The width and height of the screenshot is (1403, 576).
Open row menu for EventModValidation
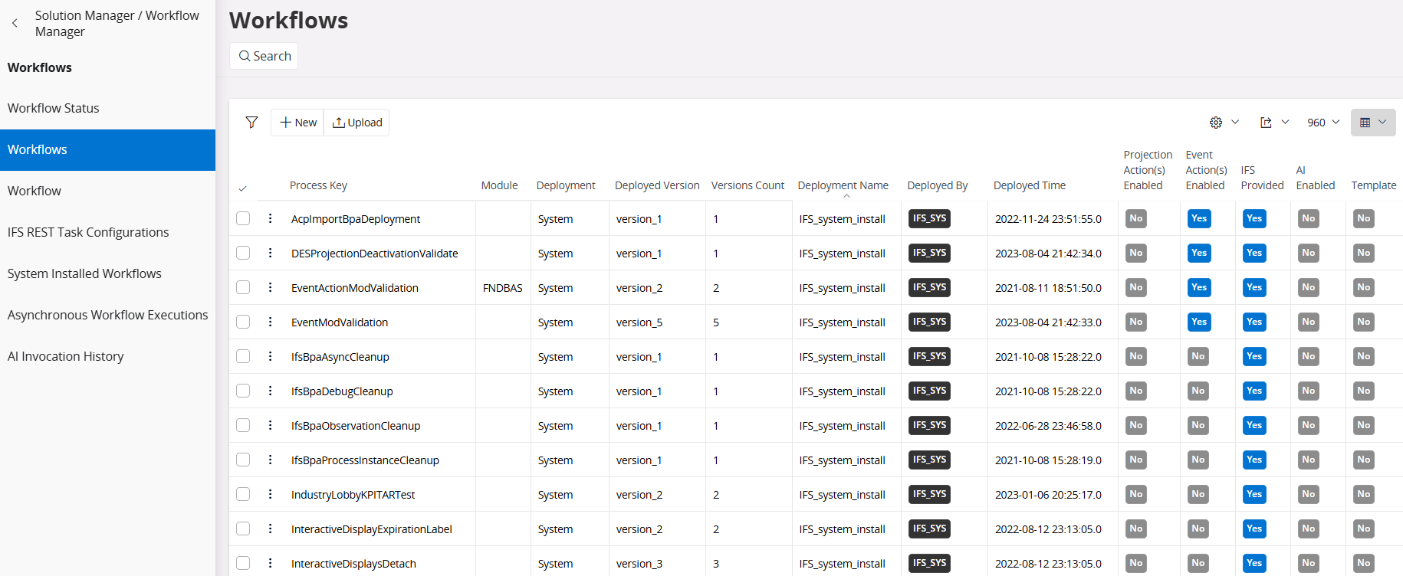tap(270, 322)
